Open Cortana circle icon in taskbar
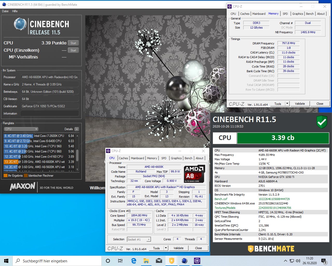The image size is (332, 266). point(108,261)
